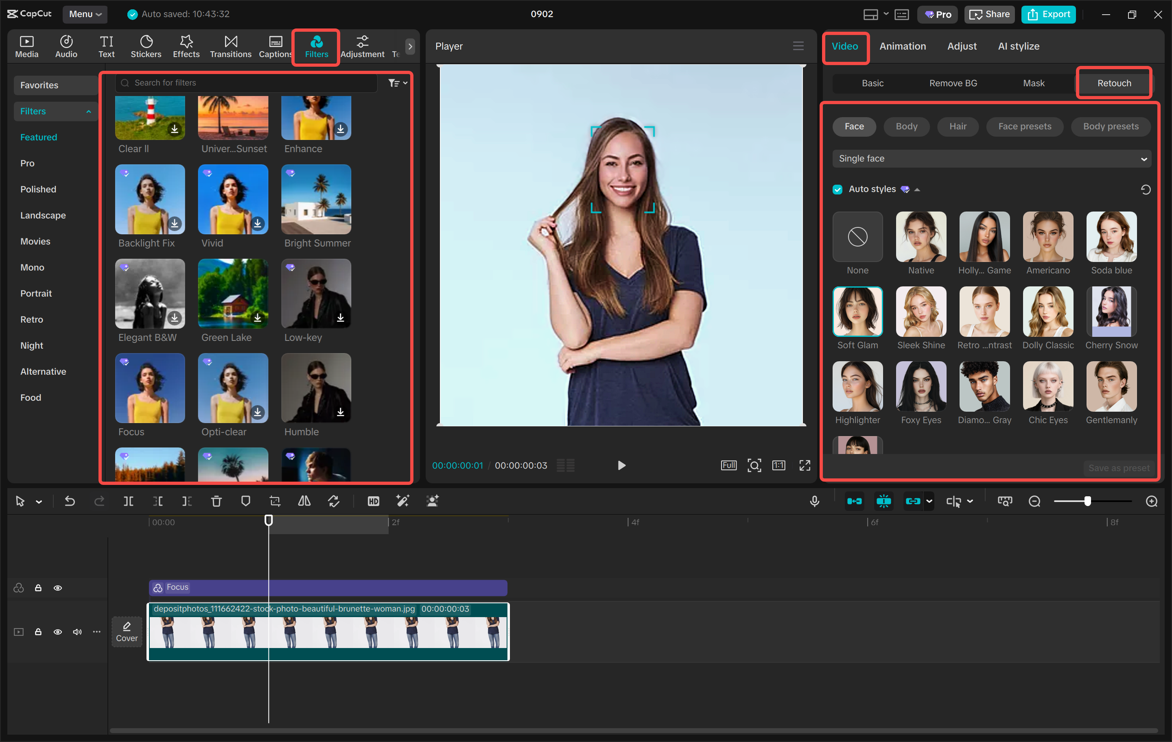Image resolution: width=1172 pixels, height=742 pixels.
Task: Switch to the Animation tab
Action: pos(902,46)
